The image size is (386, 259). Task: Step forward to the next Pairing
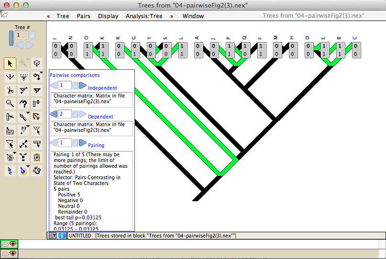(82, 143)
